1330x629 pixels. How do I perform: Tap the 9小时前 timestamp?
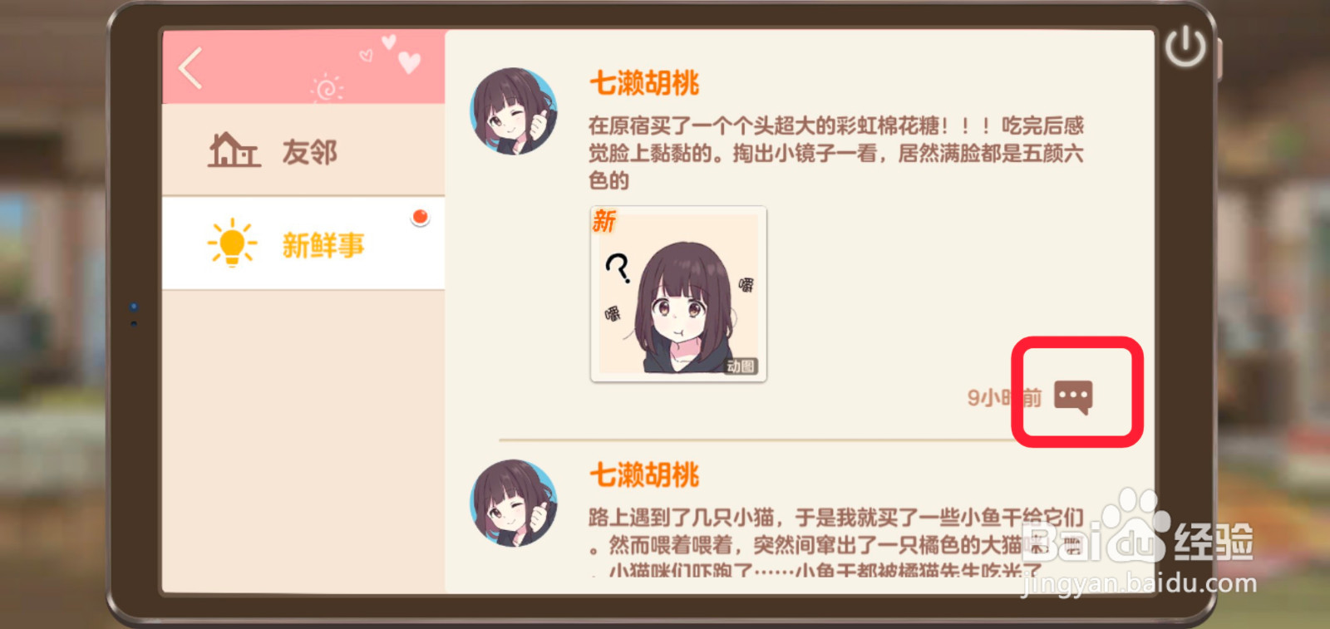point(1004,398)
